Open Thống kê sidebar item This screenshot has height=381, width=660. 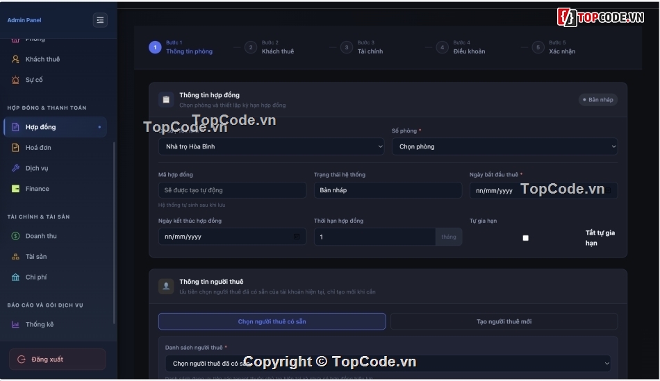tap(55, 324)
